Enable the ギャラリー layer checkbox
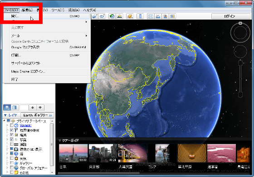The width and height of the screenshot is (254, 177). [x=12, y=163]
